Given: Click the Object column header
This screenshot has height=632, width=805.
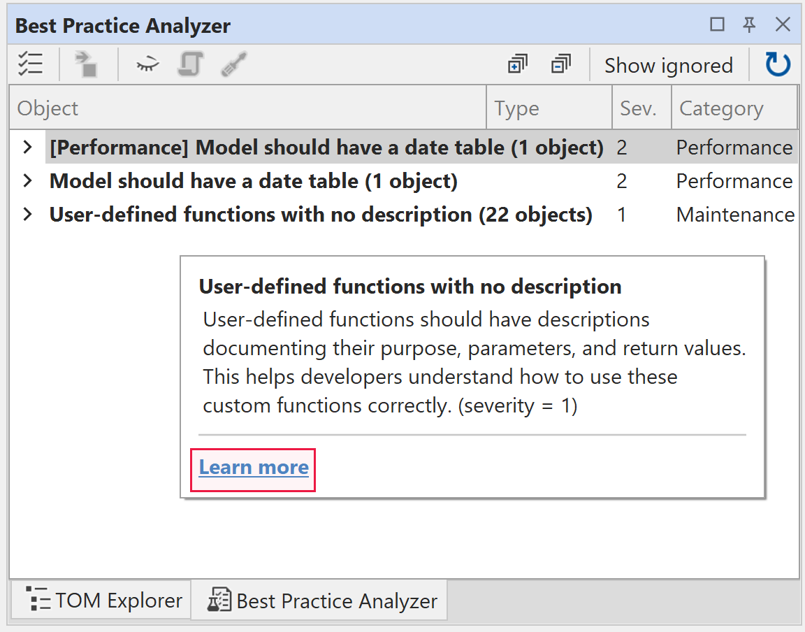Looking at the screenshot, I should click(49, 108).
